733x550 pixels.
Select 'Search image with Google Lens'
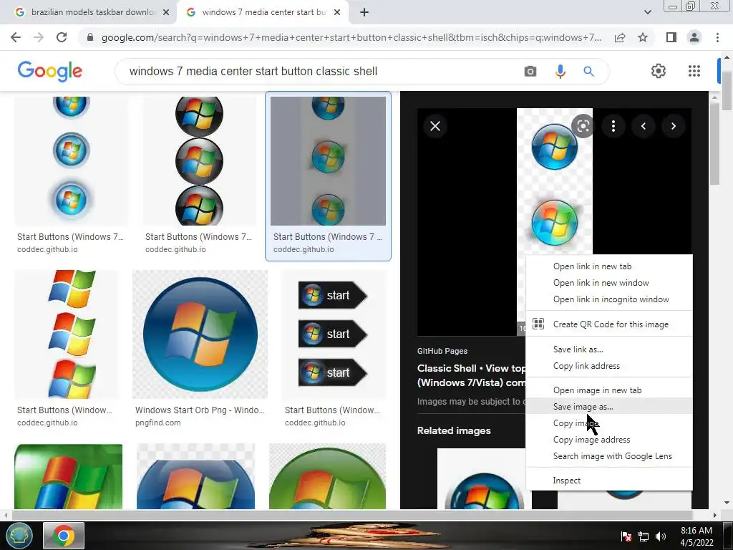608,456
